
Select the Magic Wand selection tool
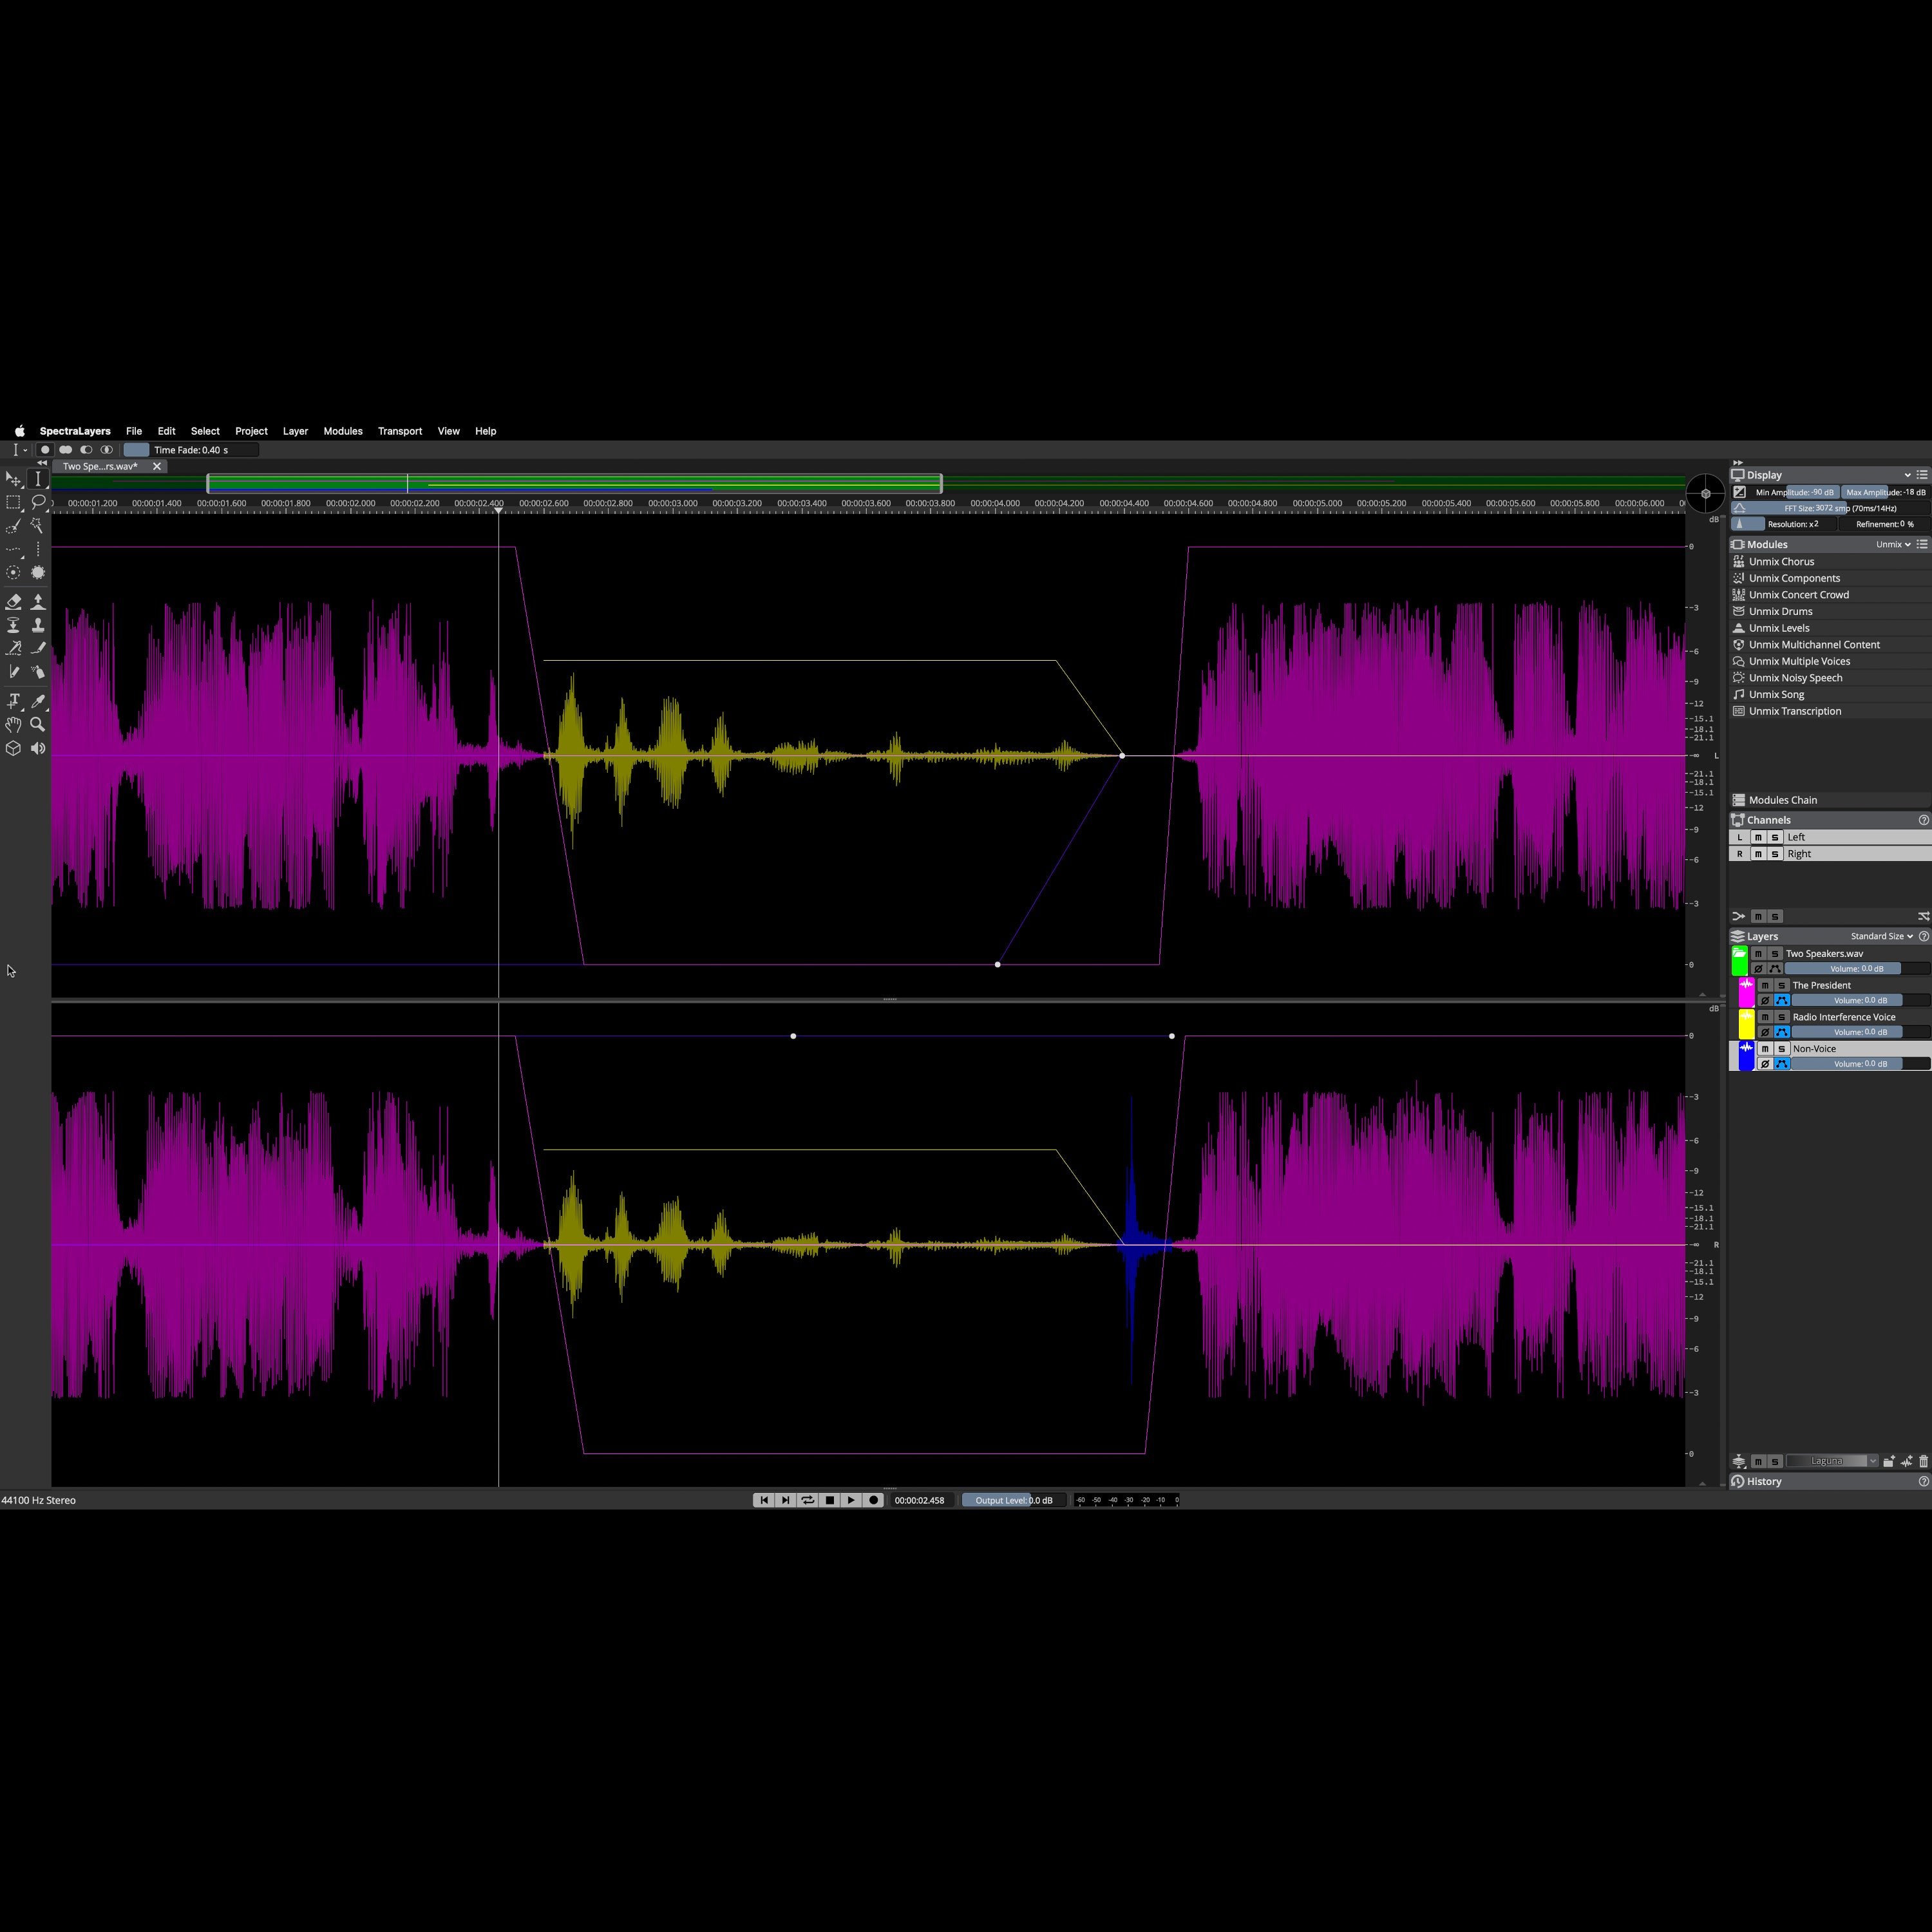pos(38,525)
